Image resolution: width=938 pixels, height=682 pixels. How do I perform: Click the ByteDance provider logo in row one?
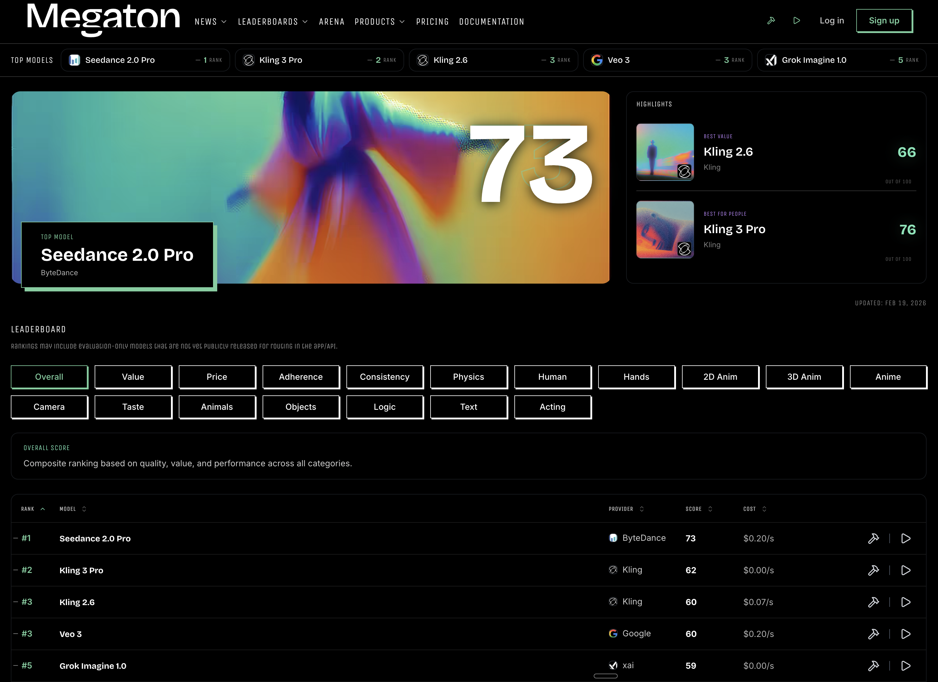click(613, 538)
